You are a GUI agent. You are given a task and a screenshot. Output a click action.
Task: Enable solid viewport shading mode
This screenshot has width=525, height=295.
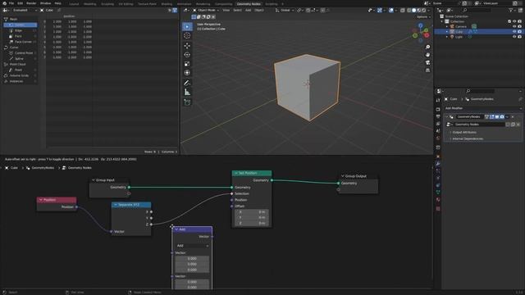413,11
